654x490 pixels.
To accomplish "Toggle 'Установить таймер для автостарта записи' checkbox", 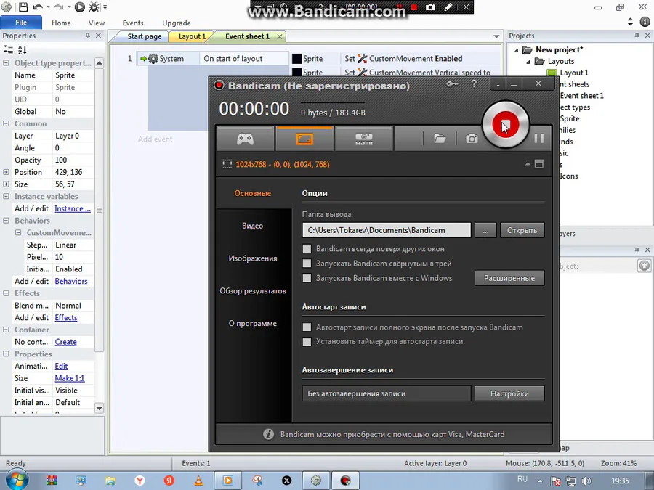I will pos(307,342).
